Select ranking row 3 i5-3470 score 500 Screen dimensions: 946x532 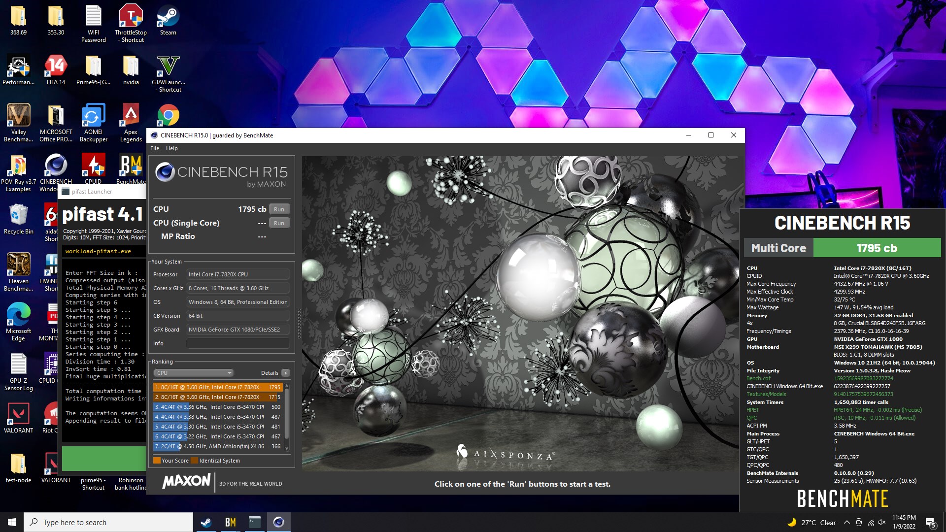pos(218,407)
